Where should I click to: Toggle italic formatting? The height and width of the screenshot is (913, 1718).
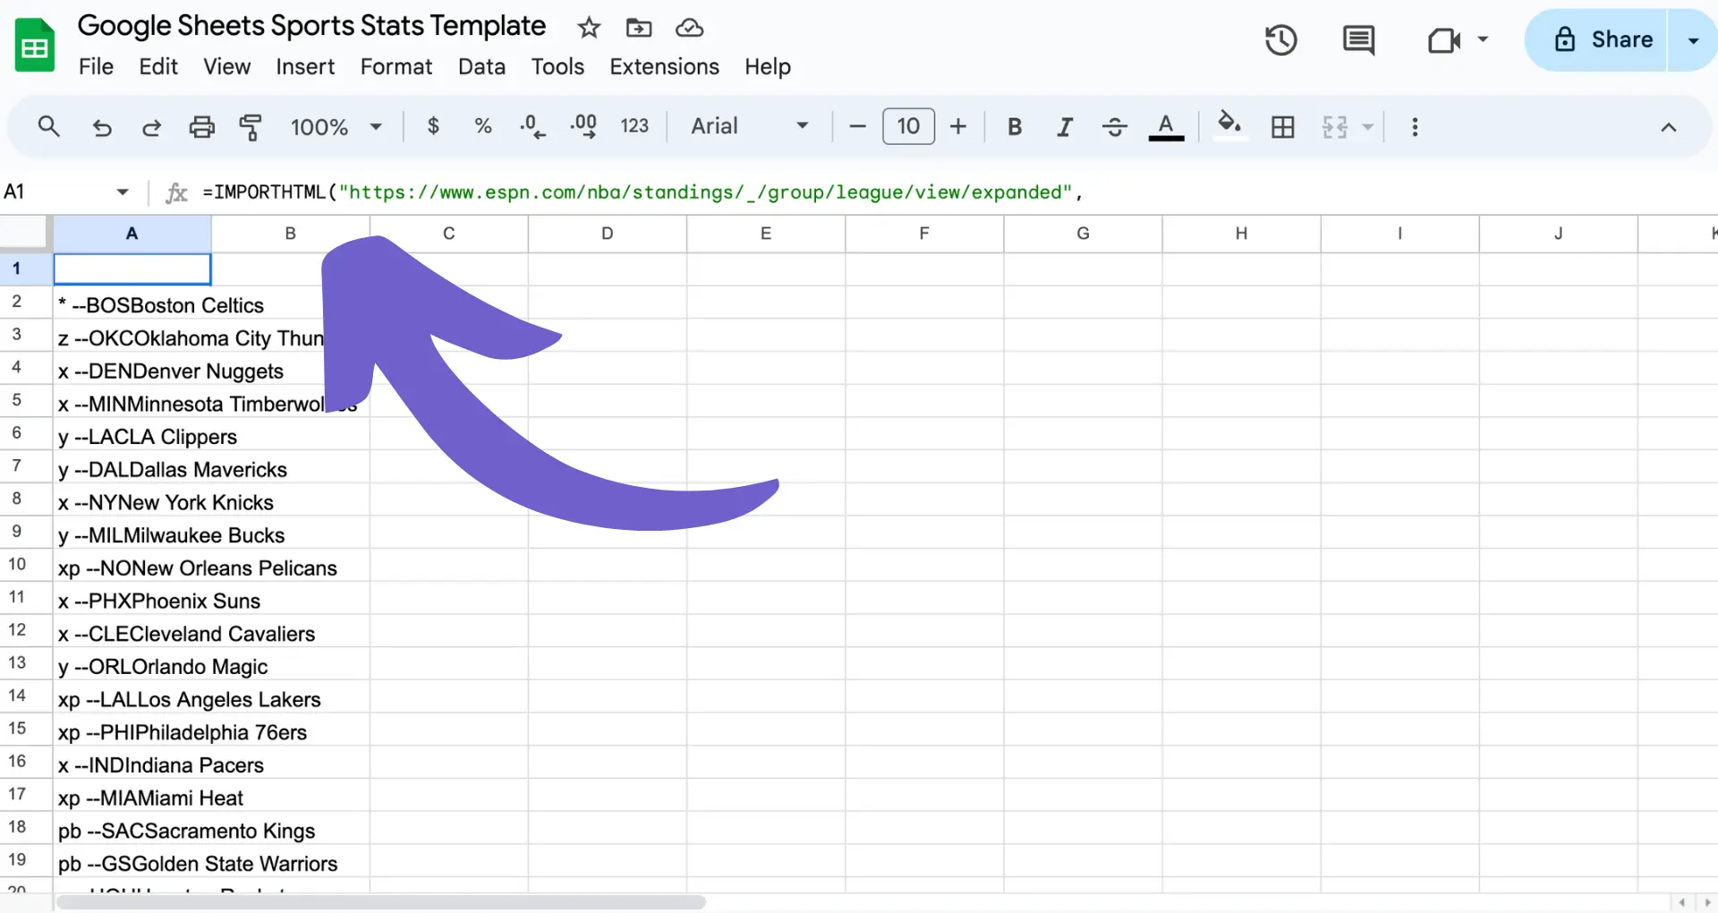click(x=1065, y=127)
